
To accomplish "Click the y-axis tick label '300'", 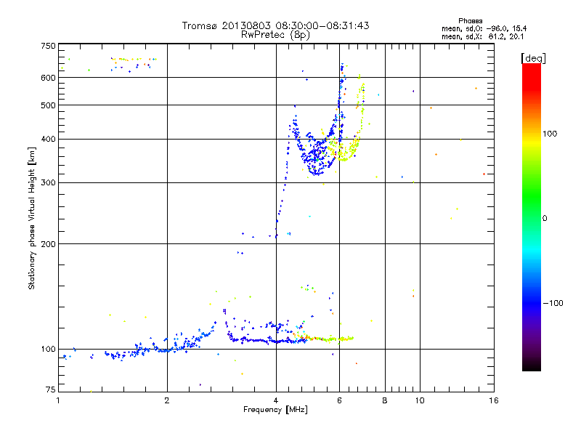I will click(48, 183).
